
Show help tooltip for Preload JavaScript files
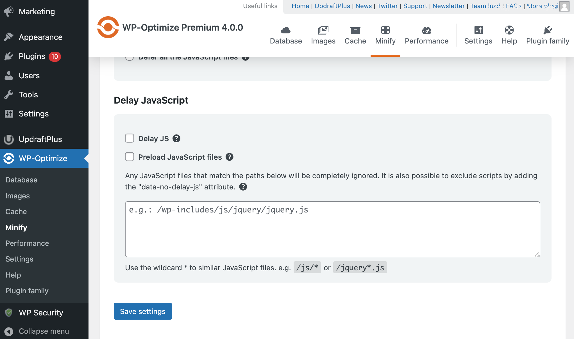tap(230, 157)
